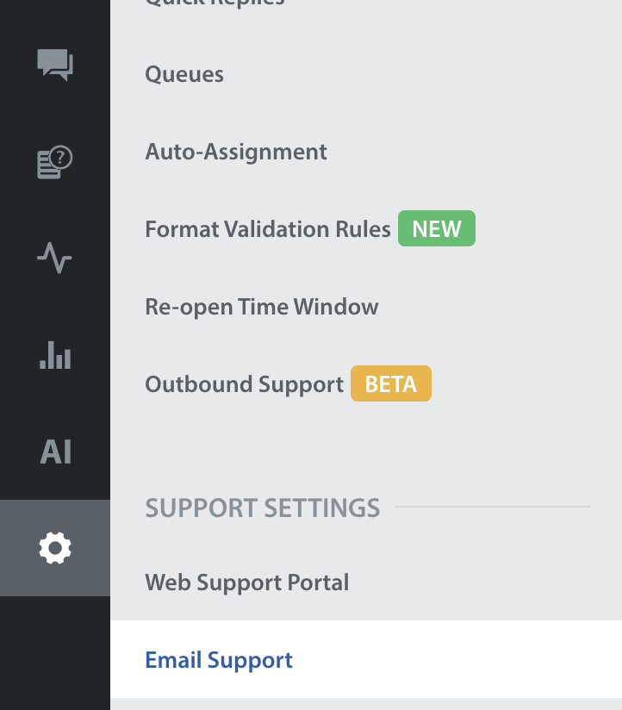This screenshot has width=622, height=710.
Task: Open the AI section in sidebar
Action: pos(55,452)
